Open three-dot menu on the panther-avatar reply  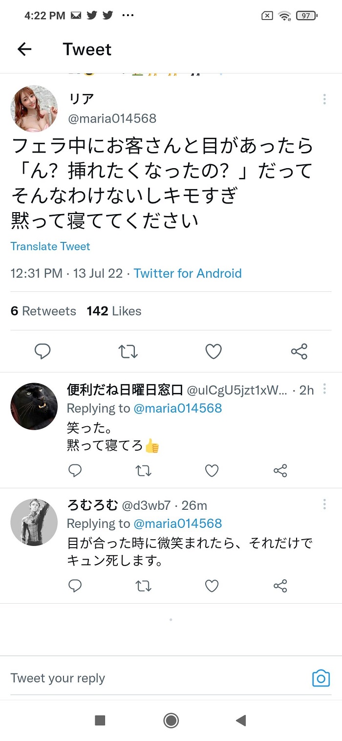click(324, 389)
